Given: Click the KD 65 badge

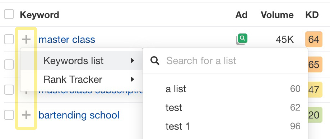Looking at the screenshot, I should pyautogui.click(x=313, y=64).
